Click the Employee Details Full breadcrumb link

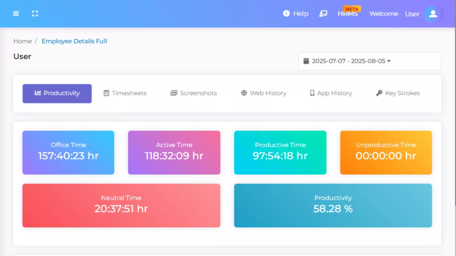(74, 41)
